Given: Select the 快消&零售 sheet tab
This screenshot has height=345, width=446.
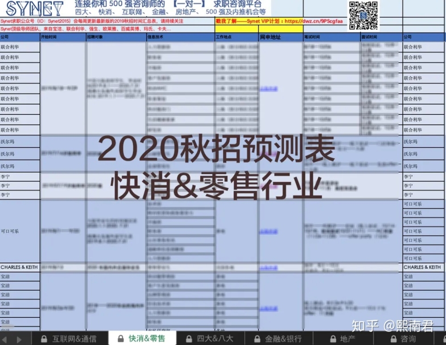Looking at the screenshot, I should click(142, 338).
